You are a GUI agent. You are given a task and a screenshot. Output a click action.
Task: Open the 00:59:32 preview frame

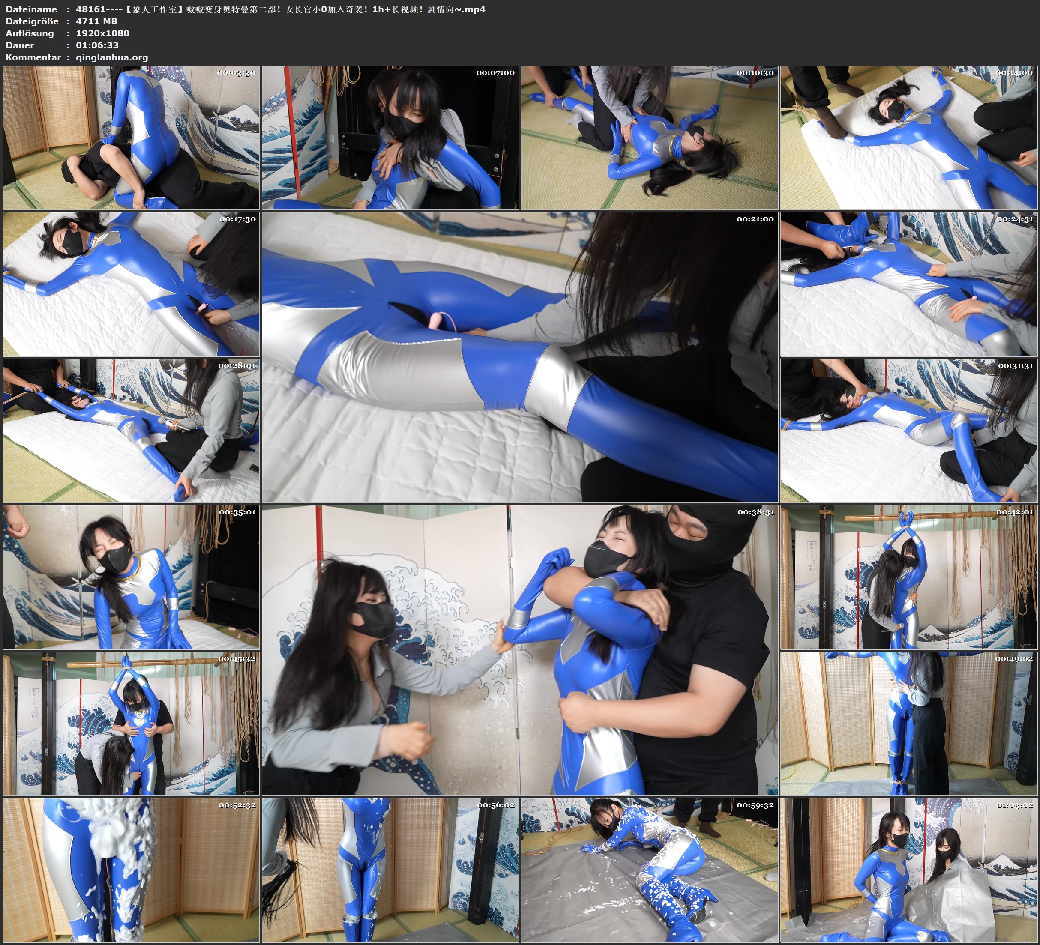[650, 870]
